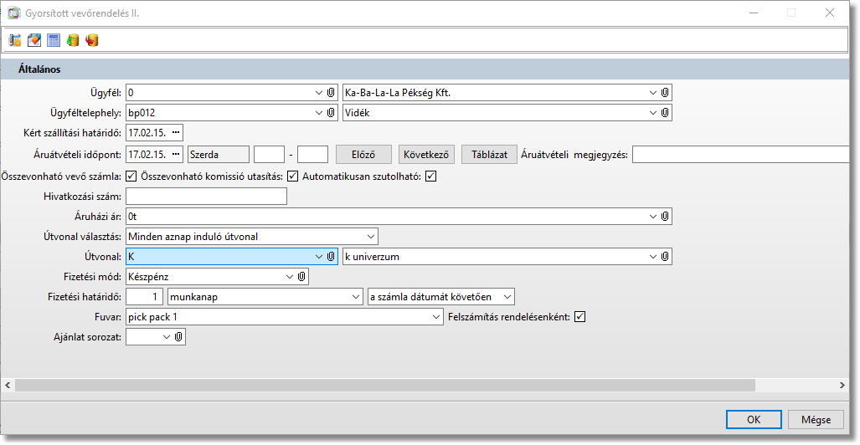The height and width of the screenshot is (445, 860).
Task: Expand the Fuvar pick pack 1 dropdown
Action: pyautogui.click(x=436, y=317)
